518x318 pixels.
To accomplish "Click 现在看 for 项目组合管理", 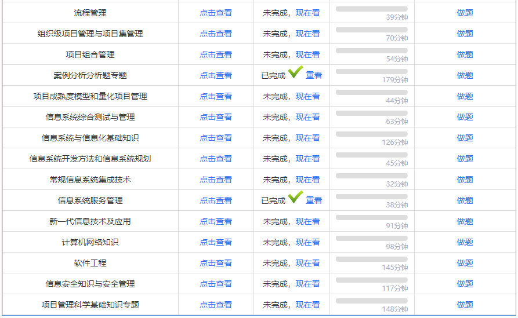I will click(x=307, y=54).
